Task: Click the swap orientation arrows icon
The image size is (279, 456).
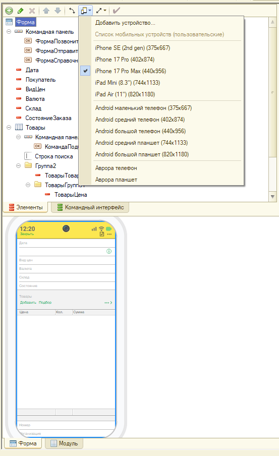Action: coord(72,11)
